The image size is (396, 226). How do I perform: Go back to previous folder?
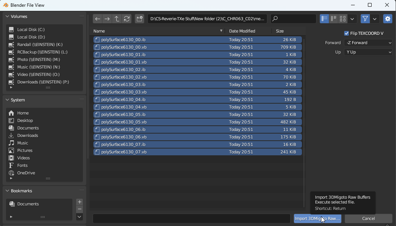[x=97, y=19]
